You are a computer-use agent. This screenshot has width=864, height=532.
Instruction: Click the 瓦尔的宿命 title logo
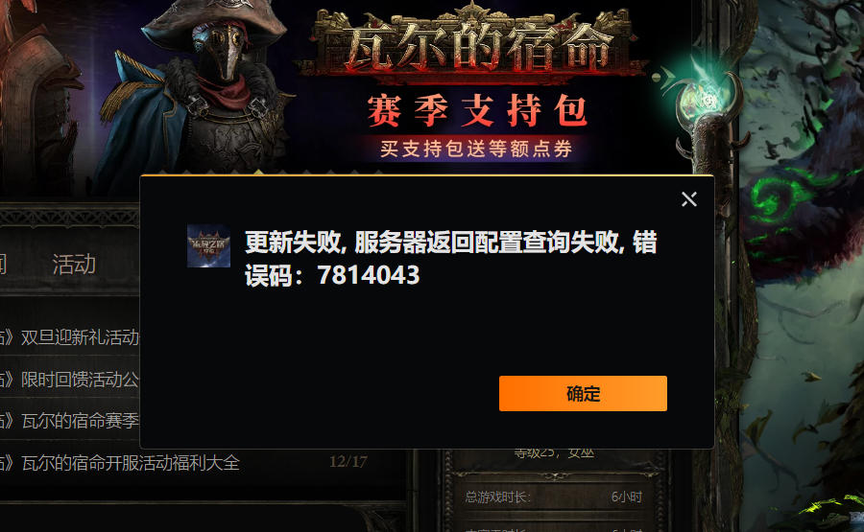click(472, 45)
